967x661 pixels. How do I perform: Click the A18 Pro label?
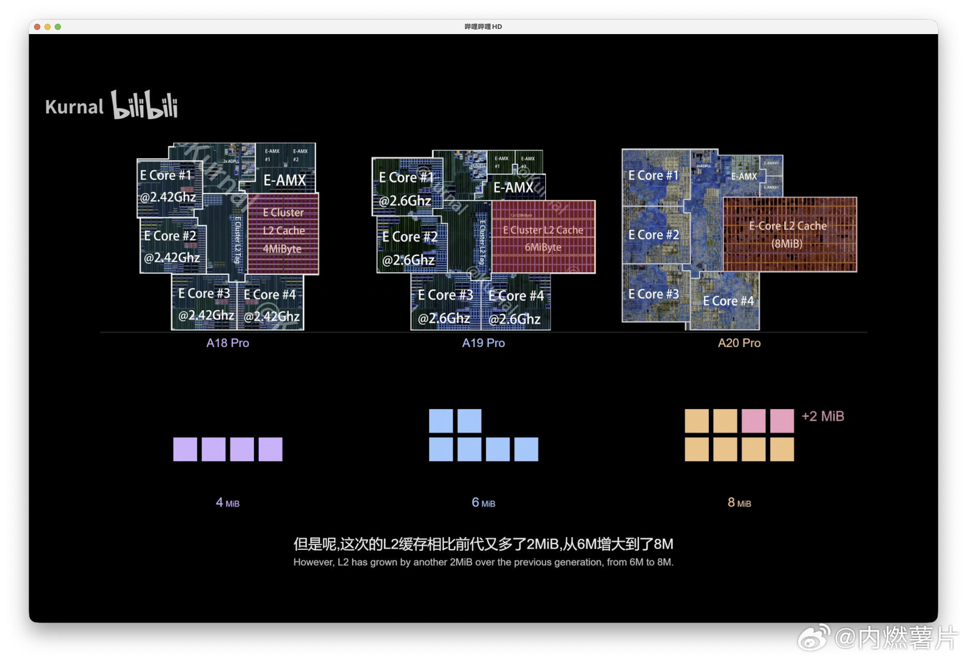coord(228,343)
